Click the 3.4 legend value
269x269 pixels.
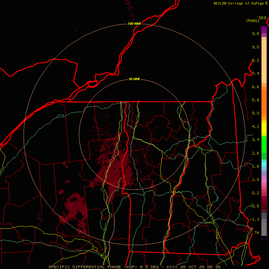[x=256, y=140]
